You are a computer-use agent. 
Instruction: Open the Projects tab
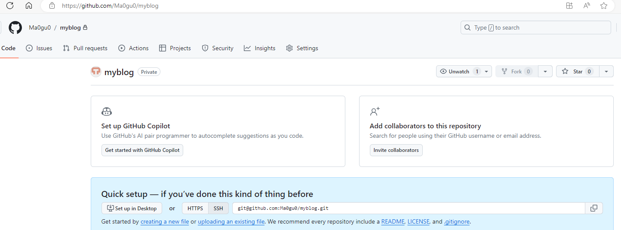[x=175, y=48]
